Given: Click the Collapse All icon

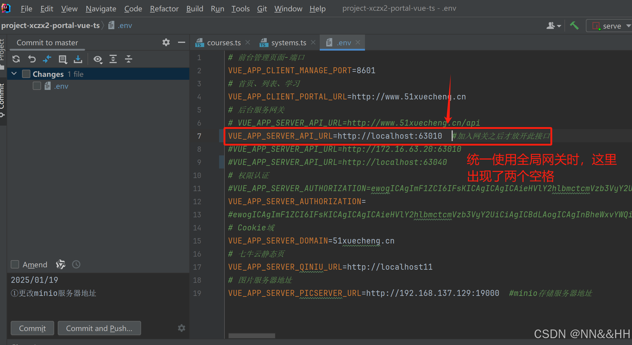Looking at the screenshot, I should [129, 59].
